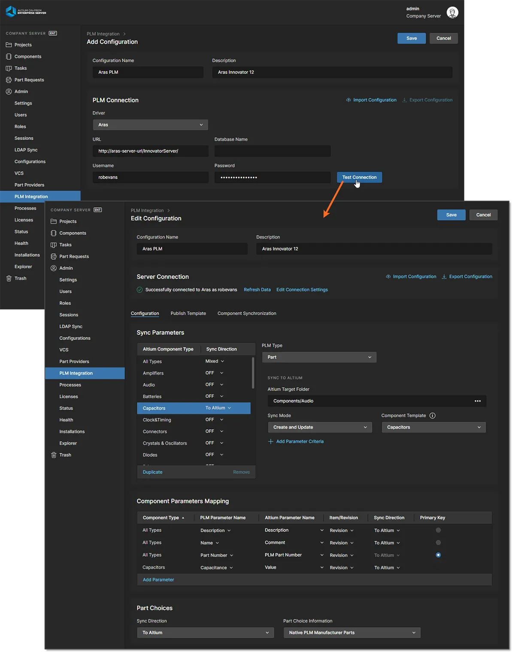Click Cancel in the Add Configuration window
The height and width of the screenshot is (652, 512).
click(444, 38)
